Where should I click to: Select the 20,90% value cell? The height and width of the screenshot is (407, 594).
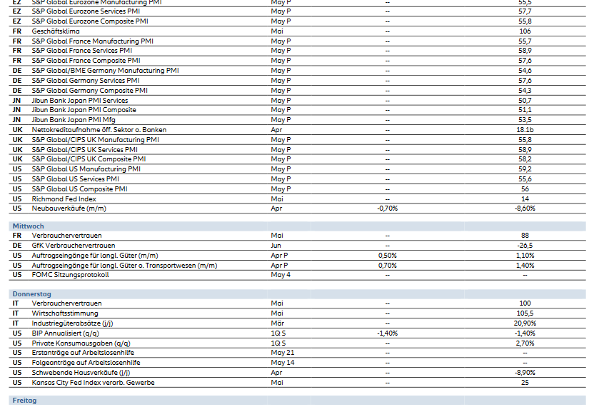pos(525,323)
